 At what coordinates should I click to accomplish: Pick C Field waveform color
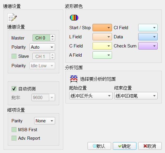[x=102, y=46]
